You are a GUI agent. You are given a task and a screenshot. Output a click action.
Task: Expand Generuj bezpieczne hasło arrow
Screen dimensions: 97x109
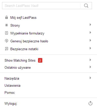click(x=90, y=40)
